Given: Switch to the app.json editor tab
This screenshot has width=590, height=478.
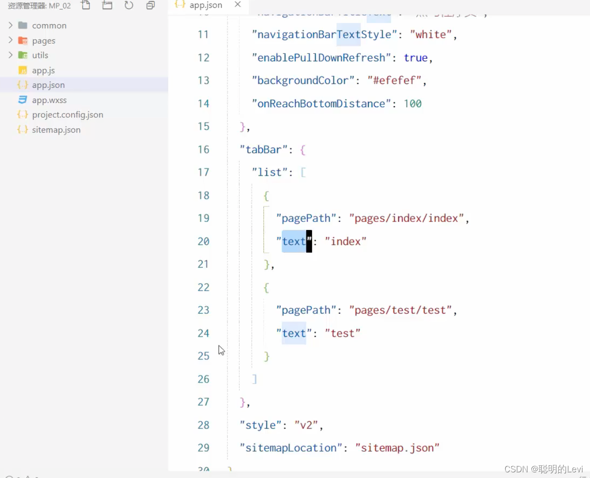Looking at the screenshot, I should pos(206,5).
